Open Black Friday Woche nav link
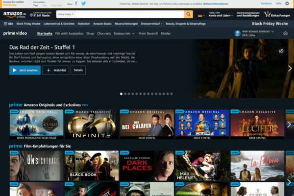The width and height of the screenshot is (294, 196). pos(28,24)
